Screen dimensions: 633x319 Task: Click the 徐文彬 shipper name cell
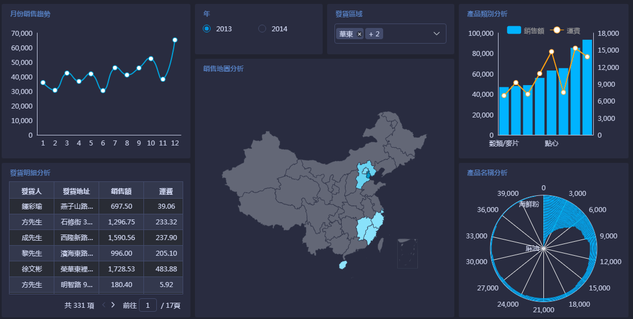[31, 269]
